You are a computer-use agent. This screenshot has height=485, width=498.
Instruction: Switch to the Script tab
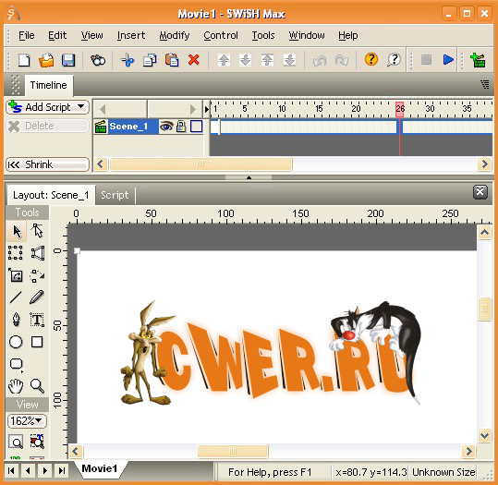point(115,195)
